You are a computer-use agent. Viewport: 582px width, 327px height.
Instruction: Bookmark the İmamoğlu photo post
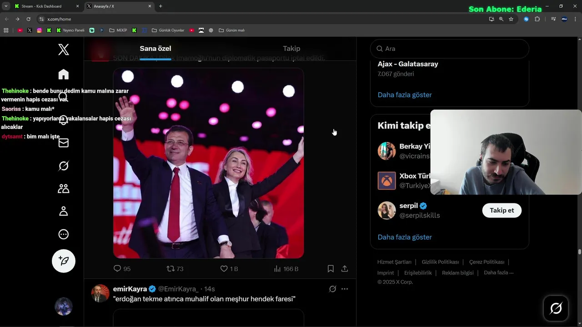(x=331, y=268)
